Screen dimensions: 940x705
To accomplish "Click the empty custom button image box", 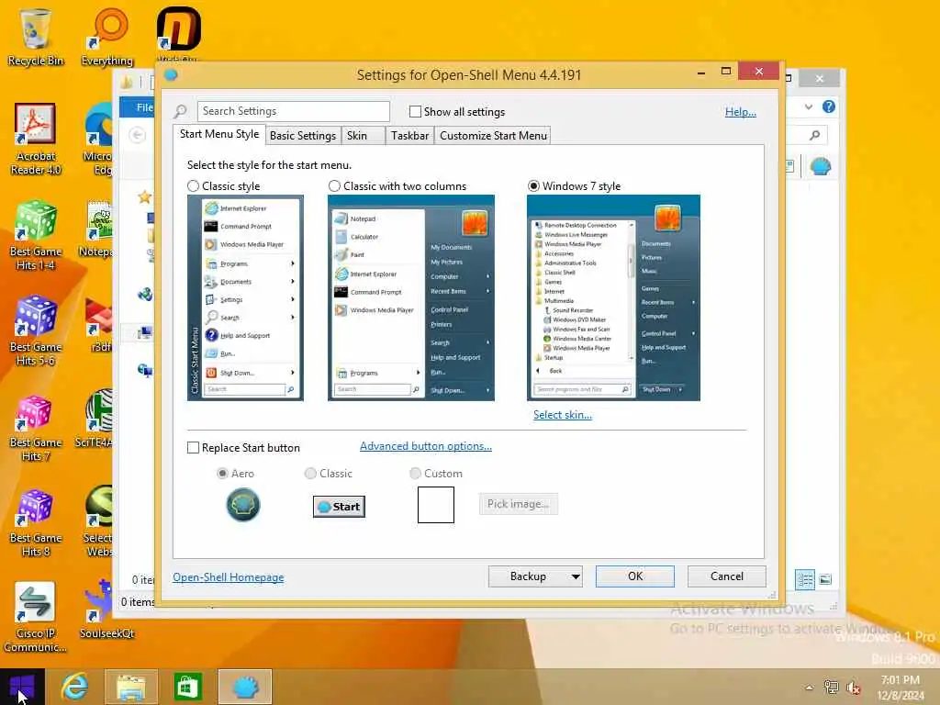I will [x=436, y=505].
